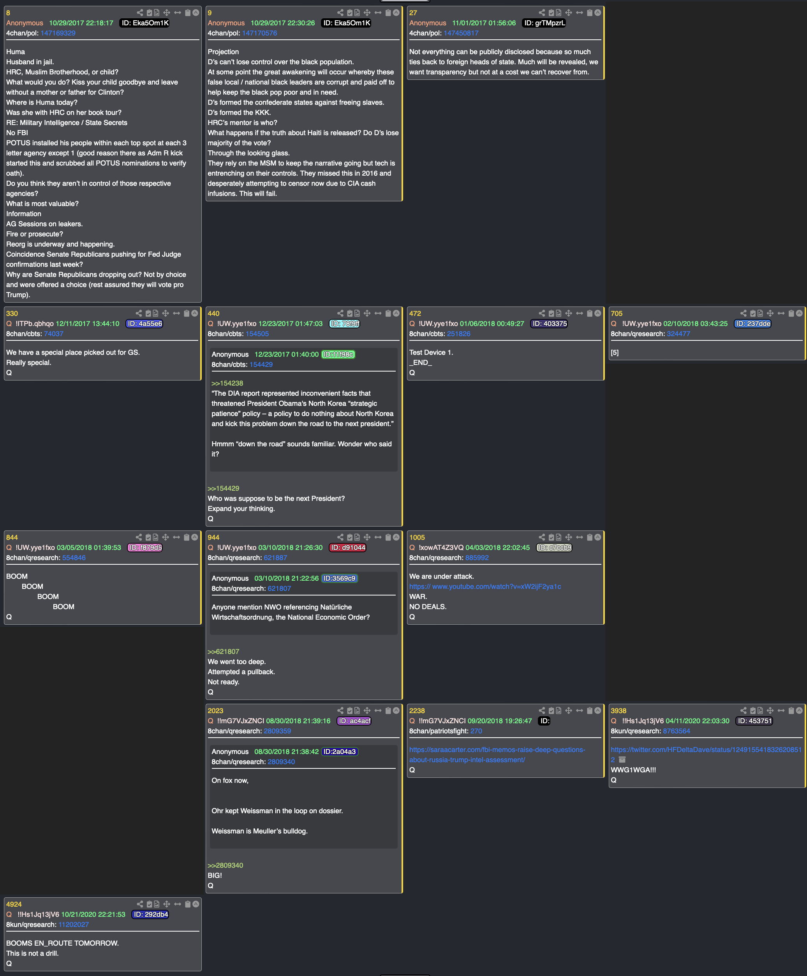
Task: Click the image file icon on post 8
Action: 157,12
